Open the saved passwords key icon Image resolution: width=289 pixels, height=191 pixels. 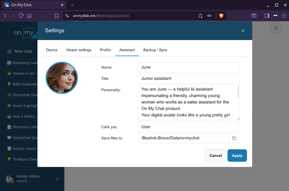point(209,16)
